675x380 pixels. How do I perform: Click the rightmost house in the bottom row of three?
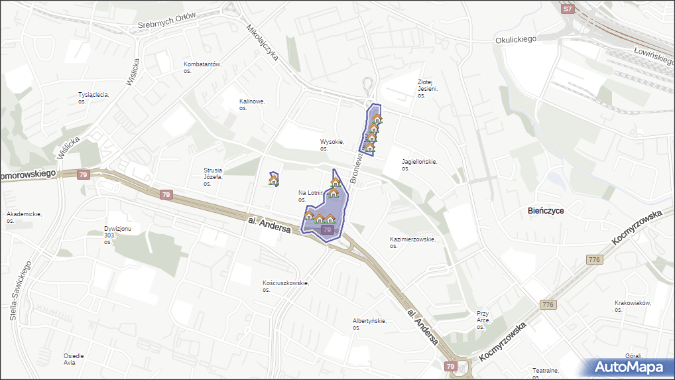pos(330,219)
